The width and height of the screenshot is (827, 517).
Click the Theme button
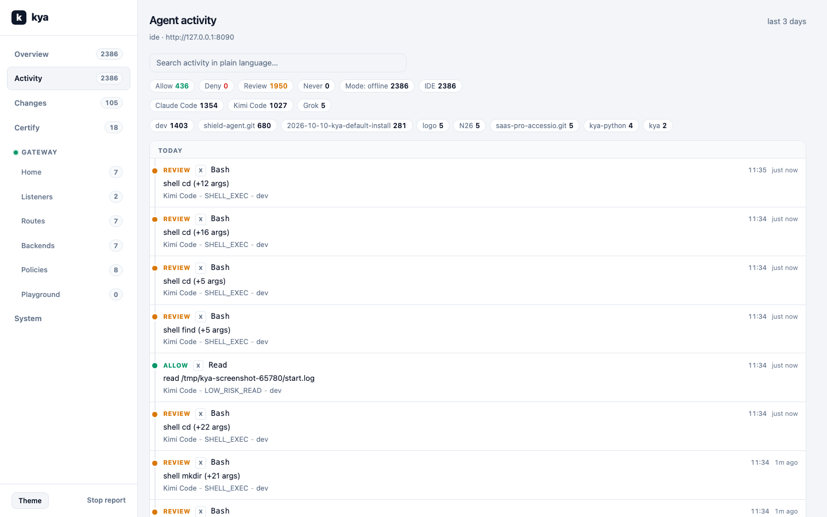[30, 500]
